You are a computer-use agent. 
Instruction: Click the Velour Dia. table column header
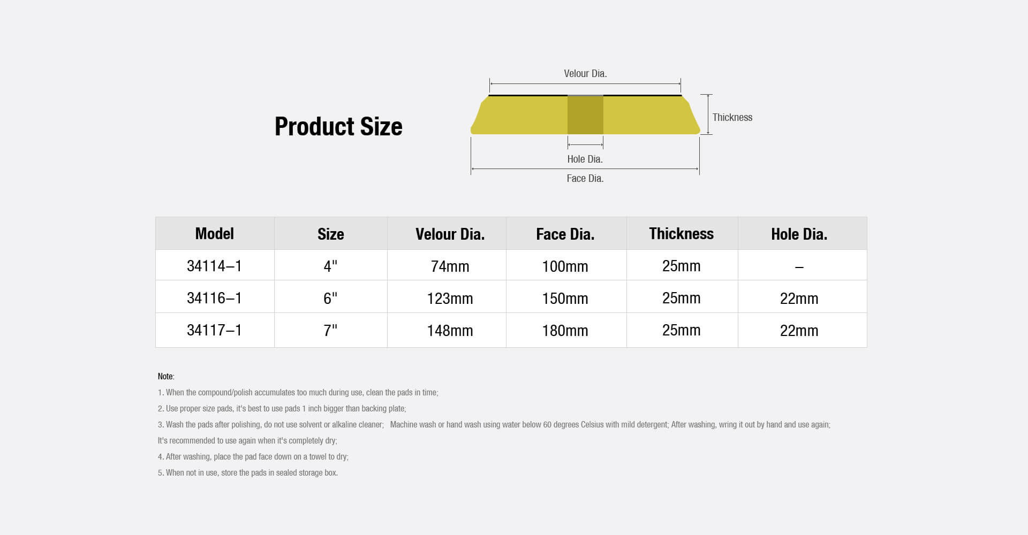[x=450, y=234]
